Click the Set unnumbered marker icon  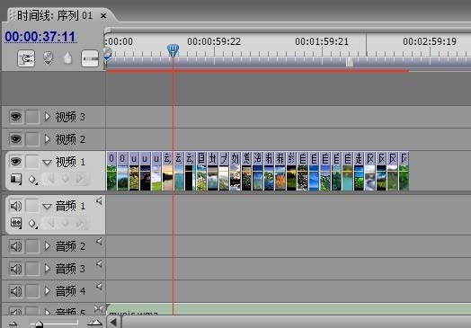(x=68, y=58)
